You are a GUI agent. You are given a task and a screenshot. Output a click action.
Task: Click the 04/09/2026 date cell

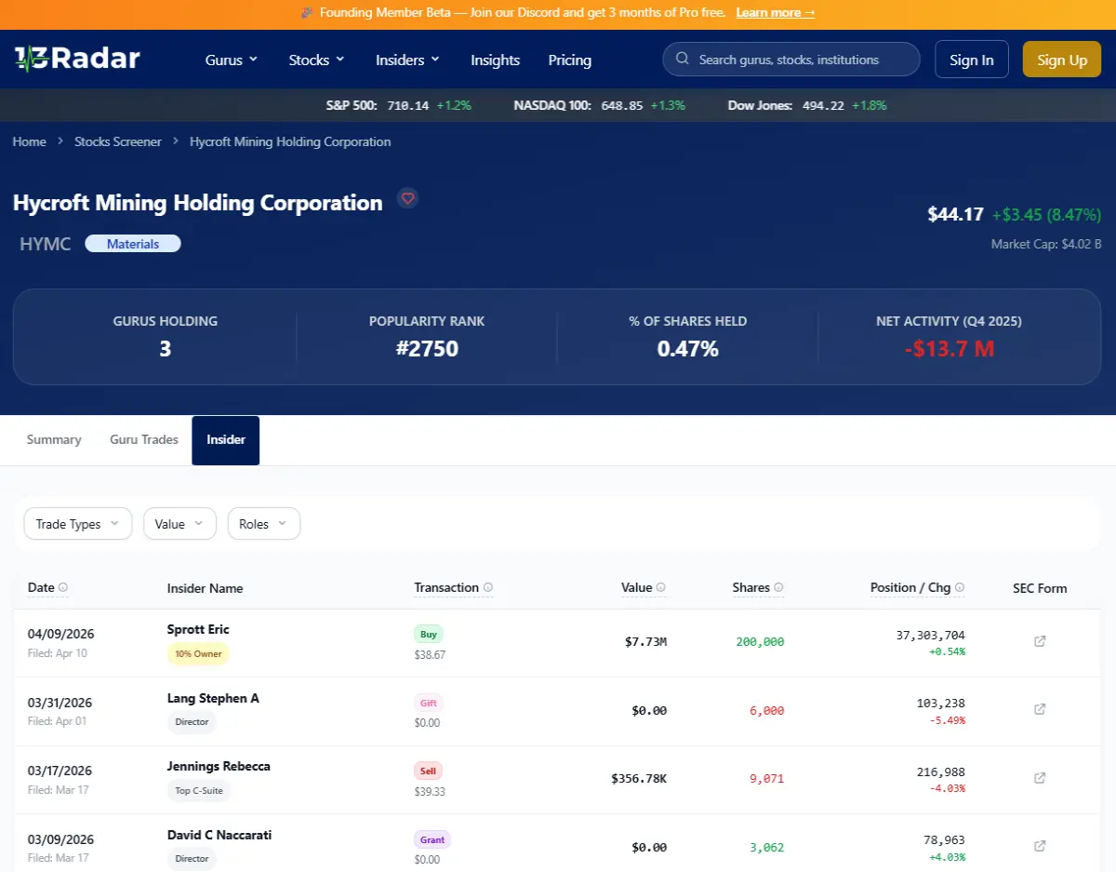pyautogui.click(x=60, y=634)
